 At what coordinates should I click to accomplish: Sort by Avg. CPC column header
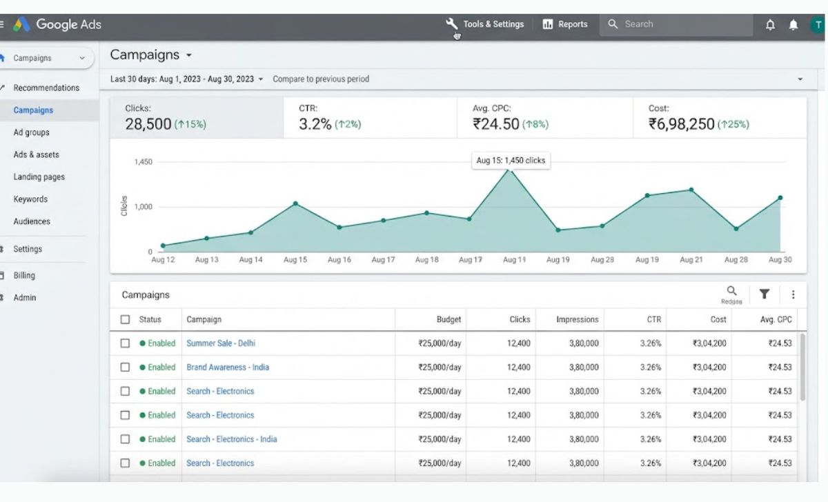tap(776, 319)
